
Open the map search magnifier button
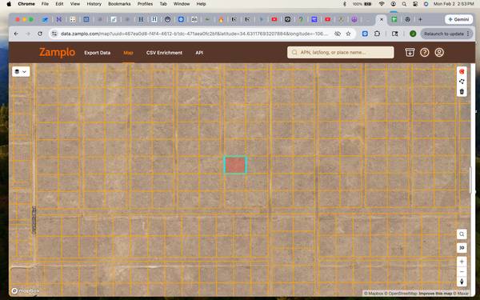[x=462, y=234]
